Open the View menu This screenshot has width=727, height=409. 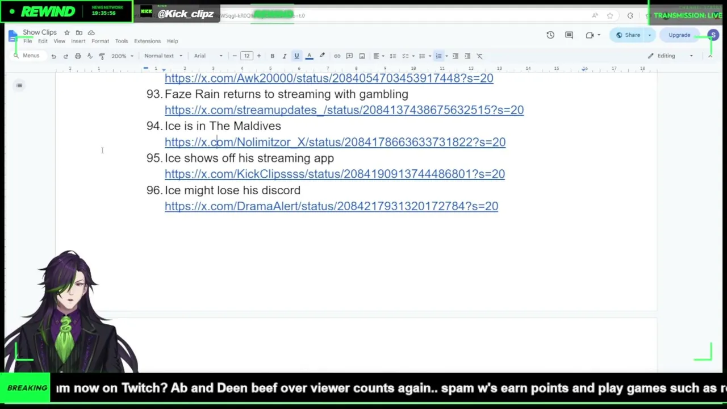59,41
